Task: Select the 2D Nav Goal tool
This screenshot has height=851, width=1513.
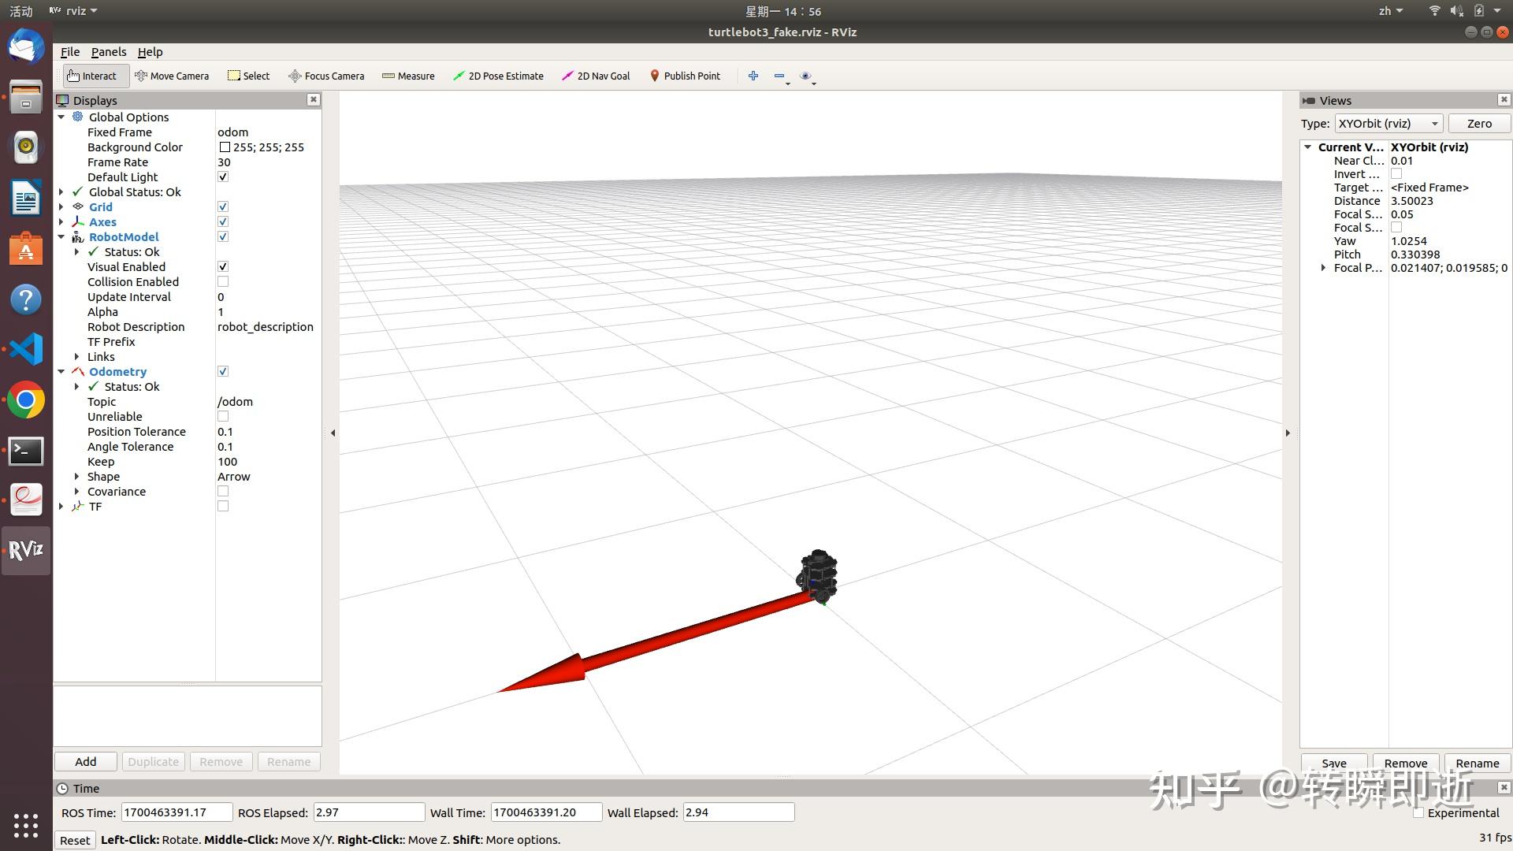Action: [x=596, y=76]
